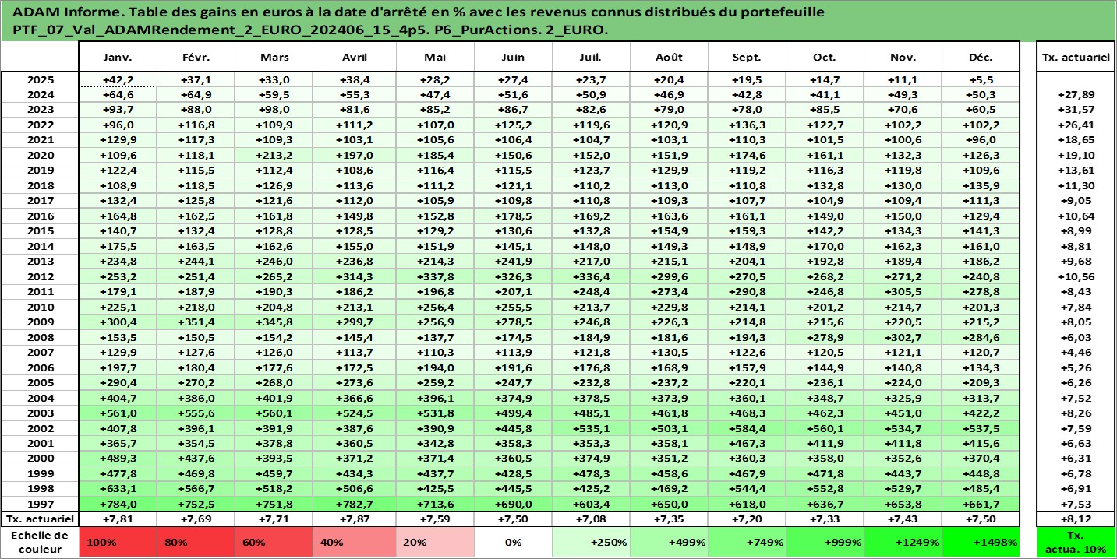Click the bottom-row 'Tx. actuariel' row label
Image resolution: width=1117 pixels, height=559 pixels.
click(x=40, y=519)
